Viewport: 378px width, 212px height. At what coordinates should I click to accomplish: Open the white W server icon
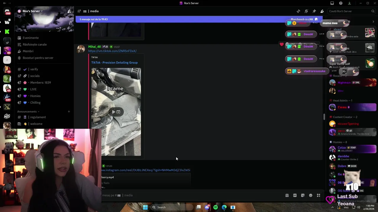[x=7, y=22]
